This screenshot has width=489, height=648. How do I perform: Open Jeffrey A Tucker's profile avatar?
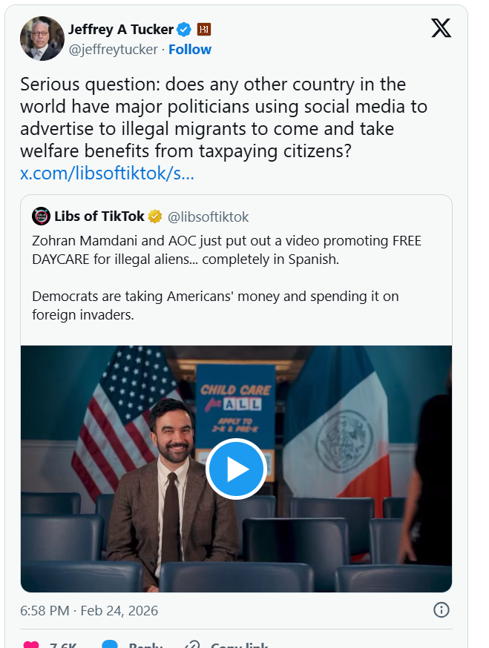coord(42,39)
